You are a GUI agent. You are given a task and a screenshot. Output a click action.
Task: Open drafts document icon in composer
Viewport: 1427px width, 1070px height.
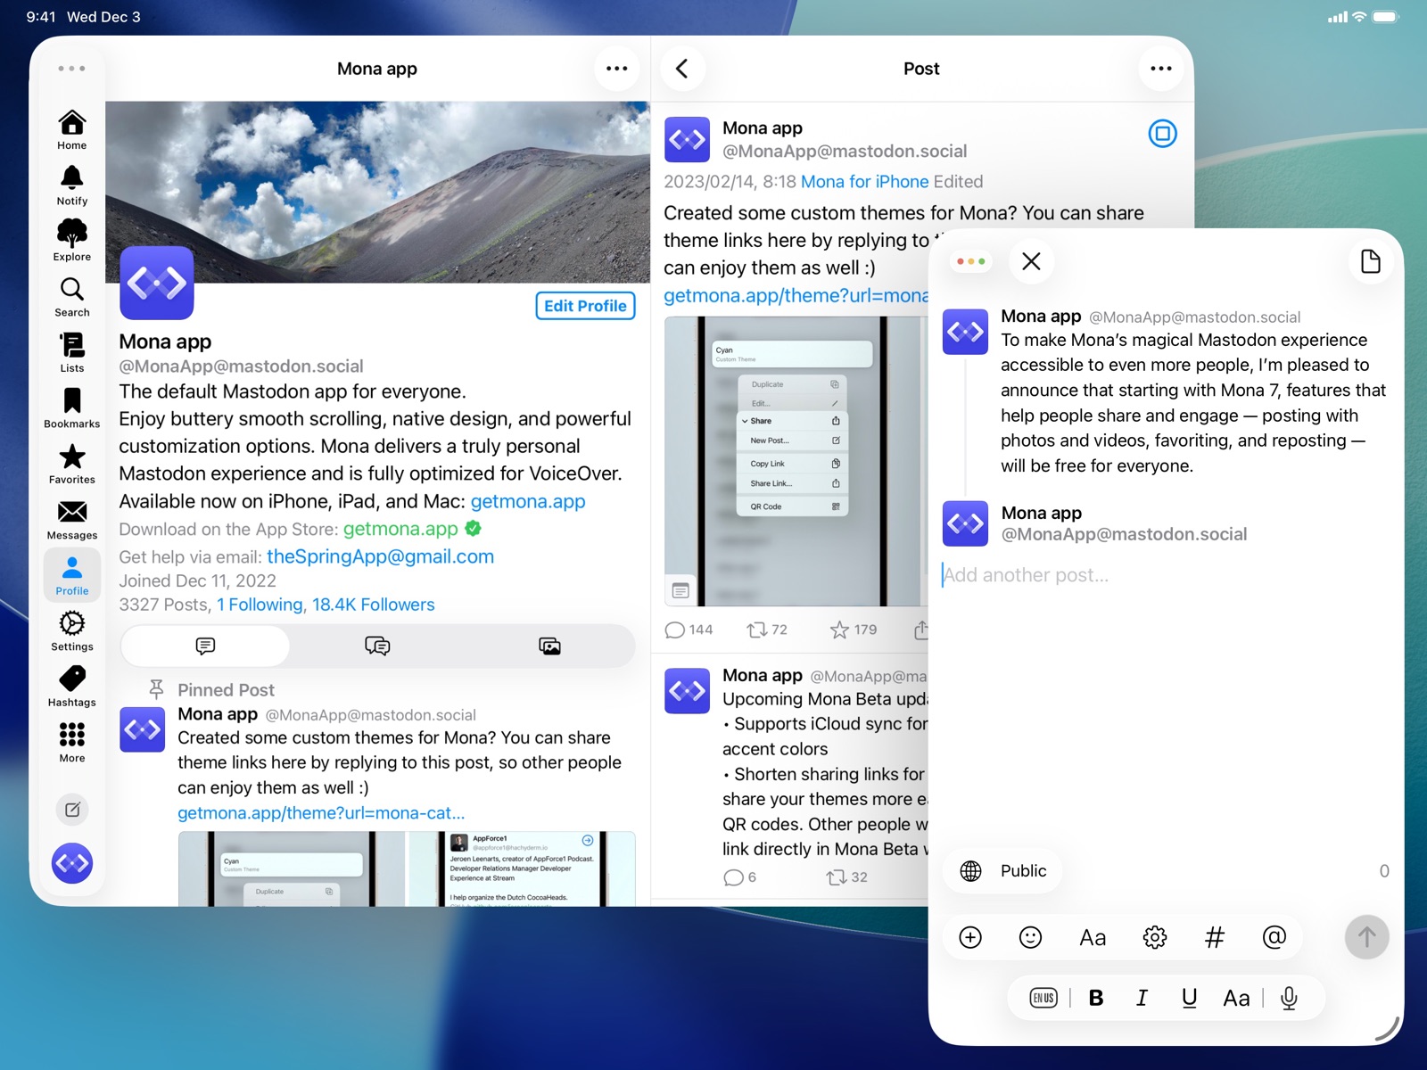coord(1371,261)
